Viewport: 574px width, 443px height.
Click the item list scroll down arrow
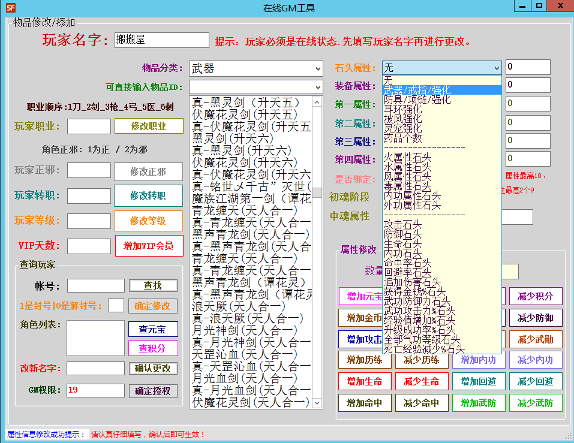317,403
